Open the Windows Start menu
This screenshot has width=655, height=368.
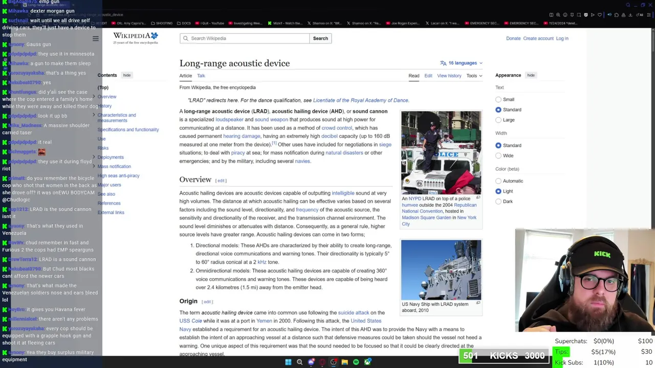tap(288, 362)
